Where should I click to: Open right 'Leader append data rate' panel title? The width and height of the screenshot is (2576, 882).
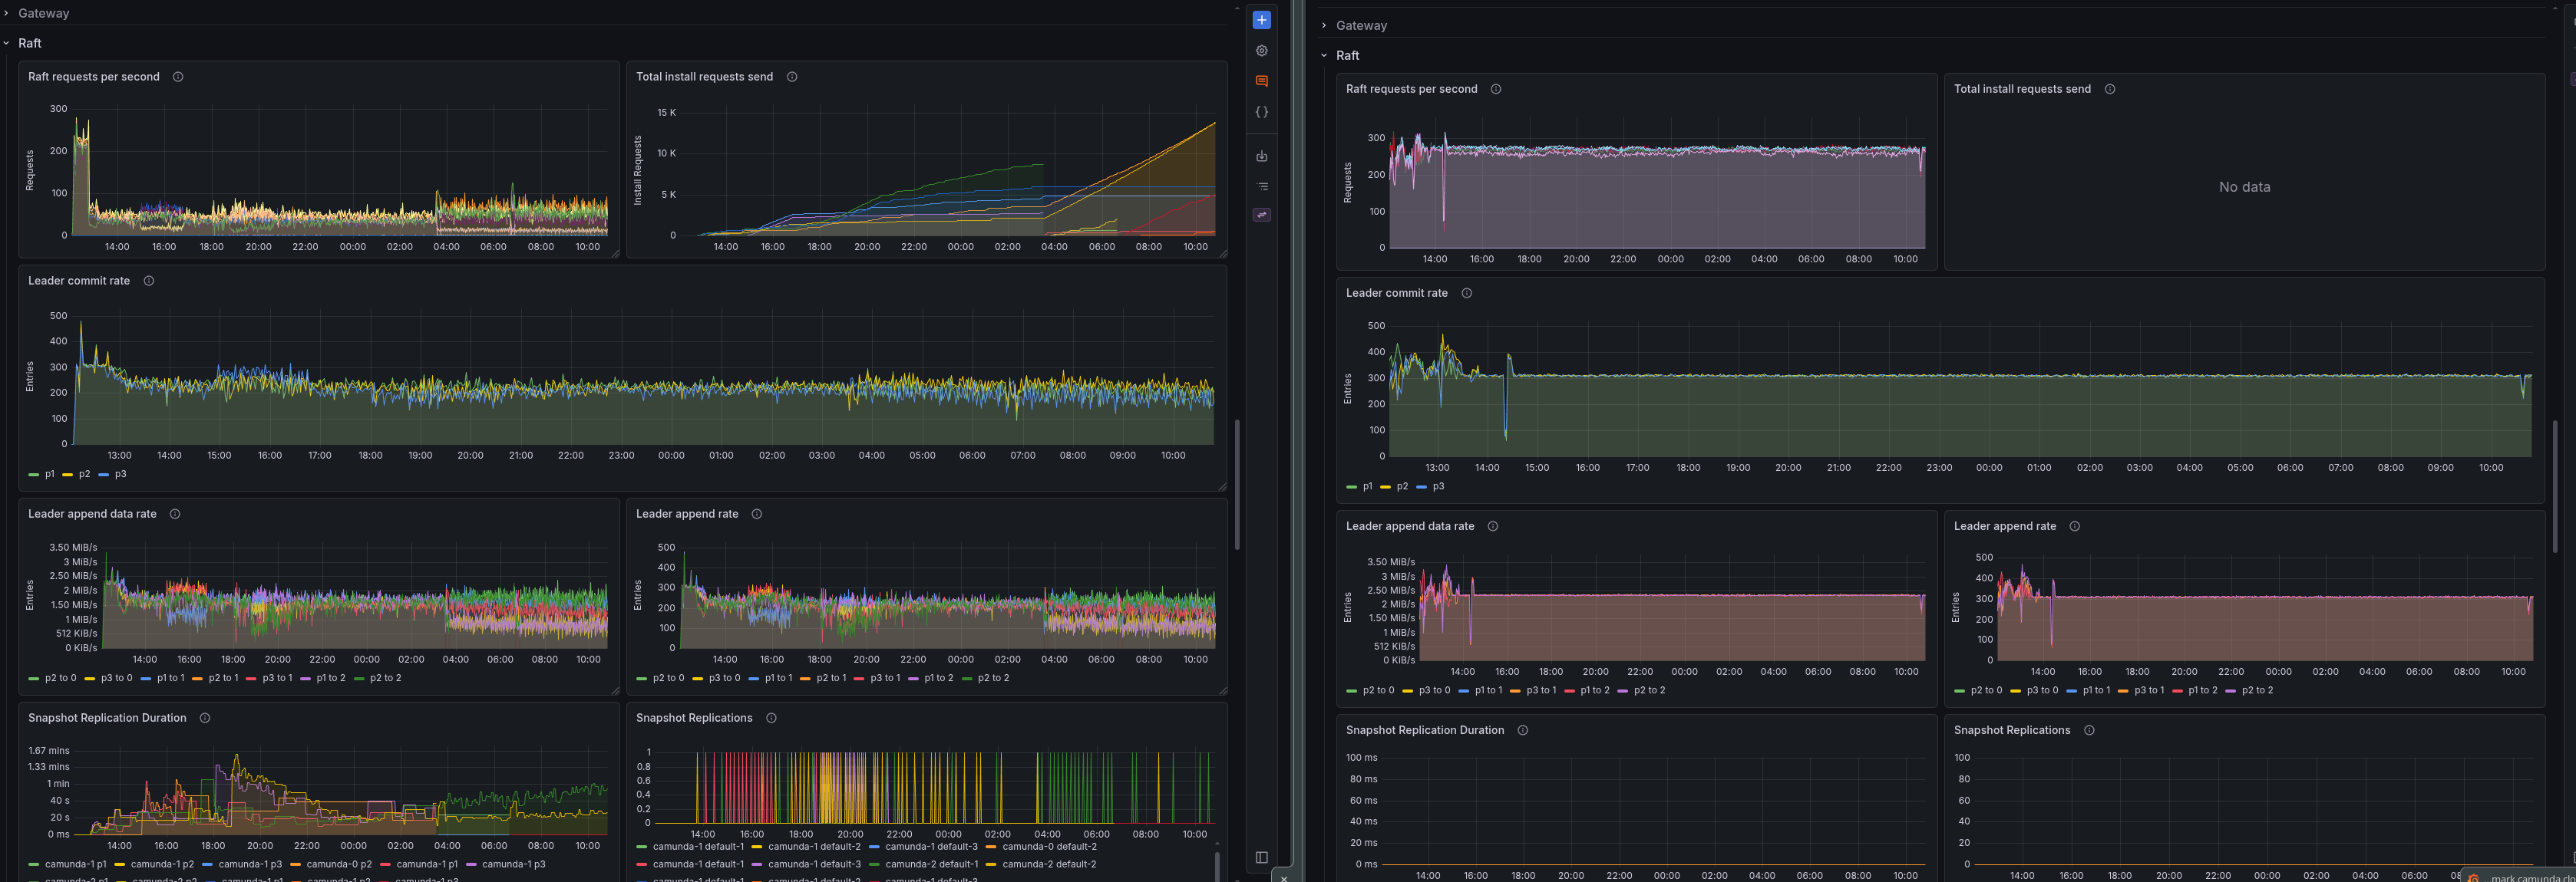point(1410,526)
